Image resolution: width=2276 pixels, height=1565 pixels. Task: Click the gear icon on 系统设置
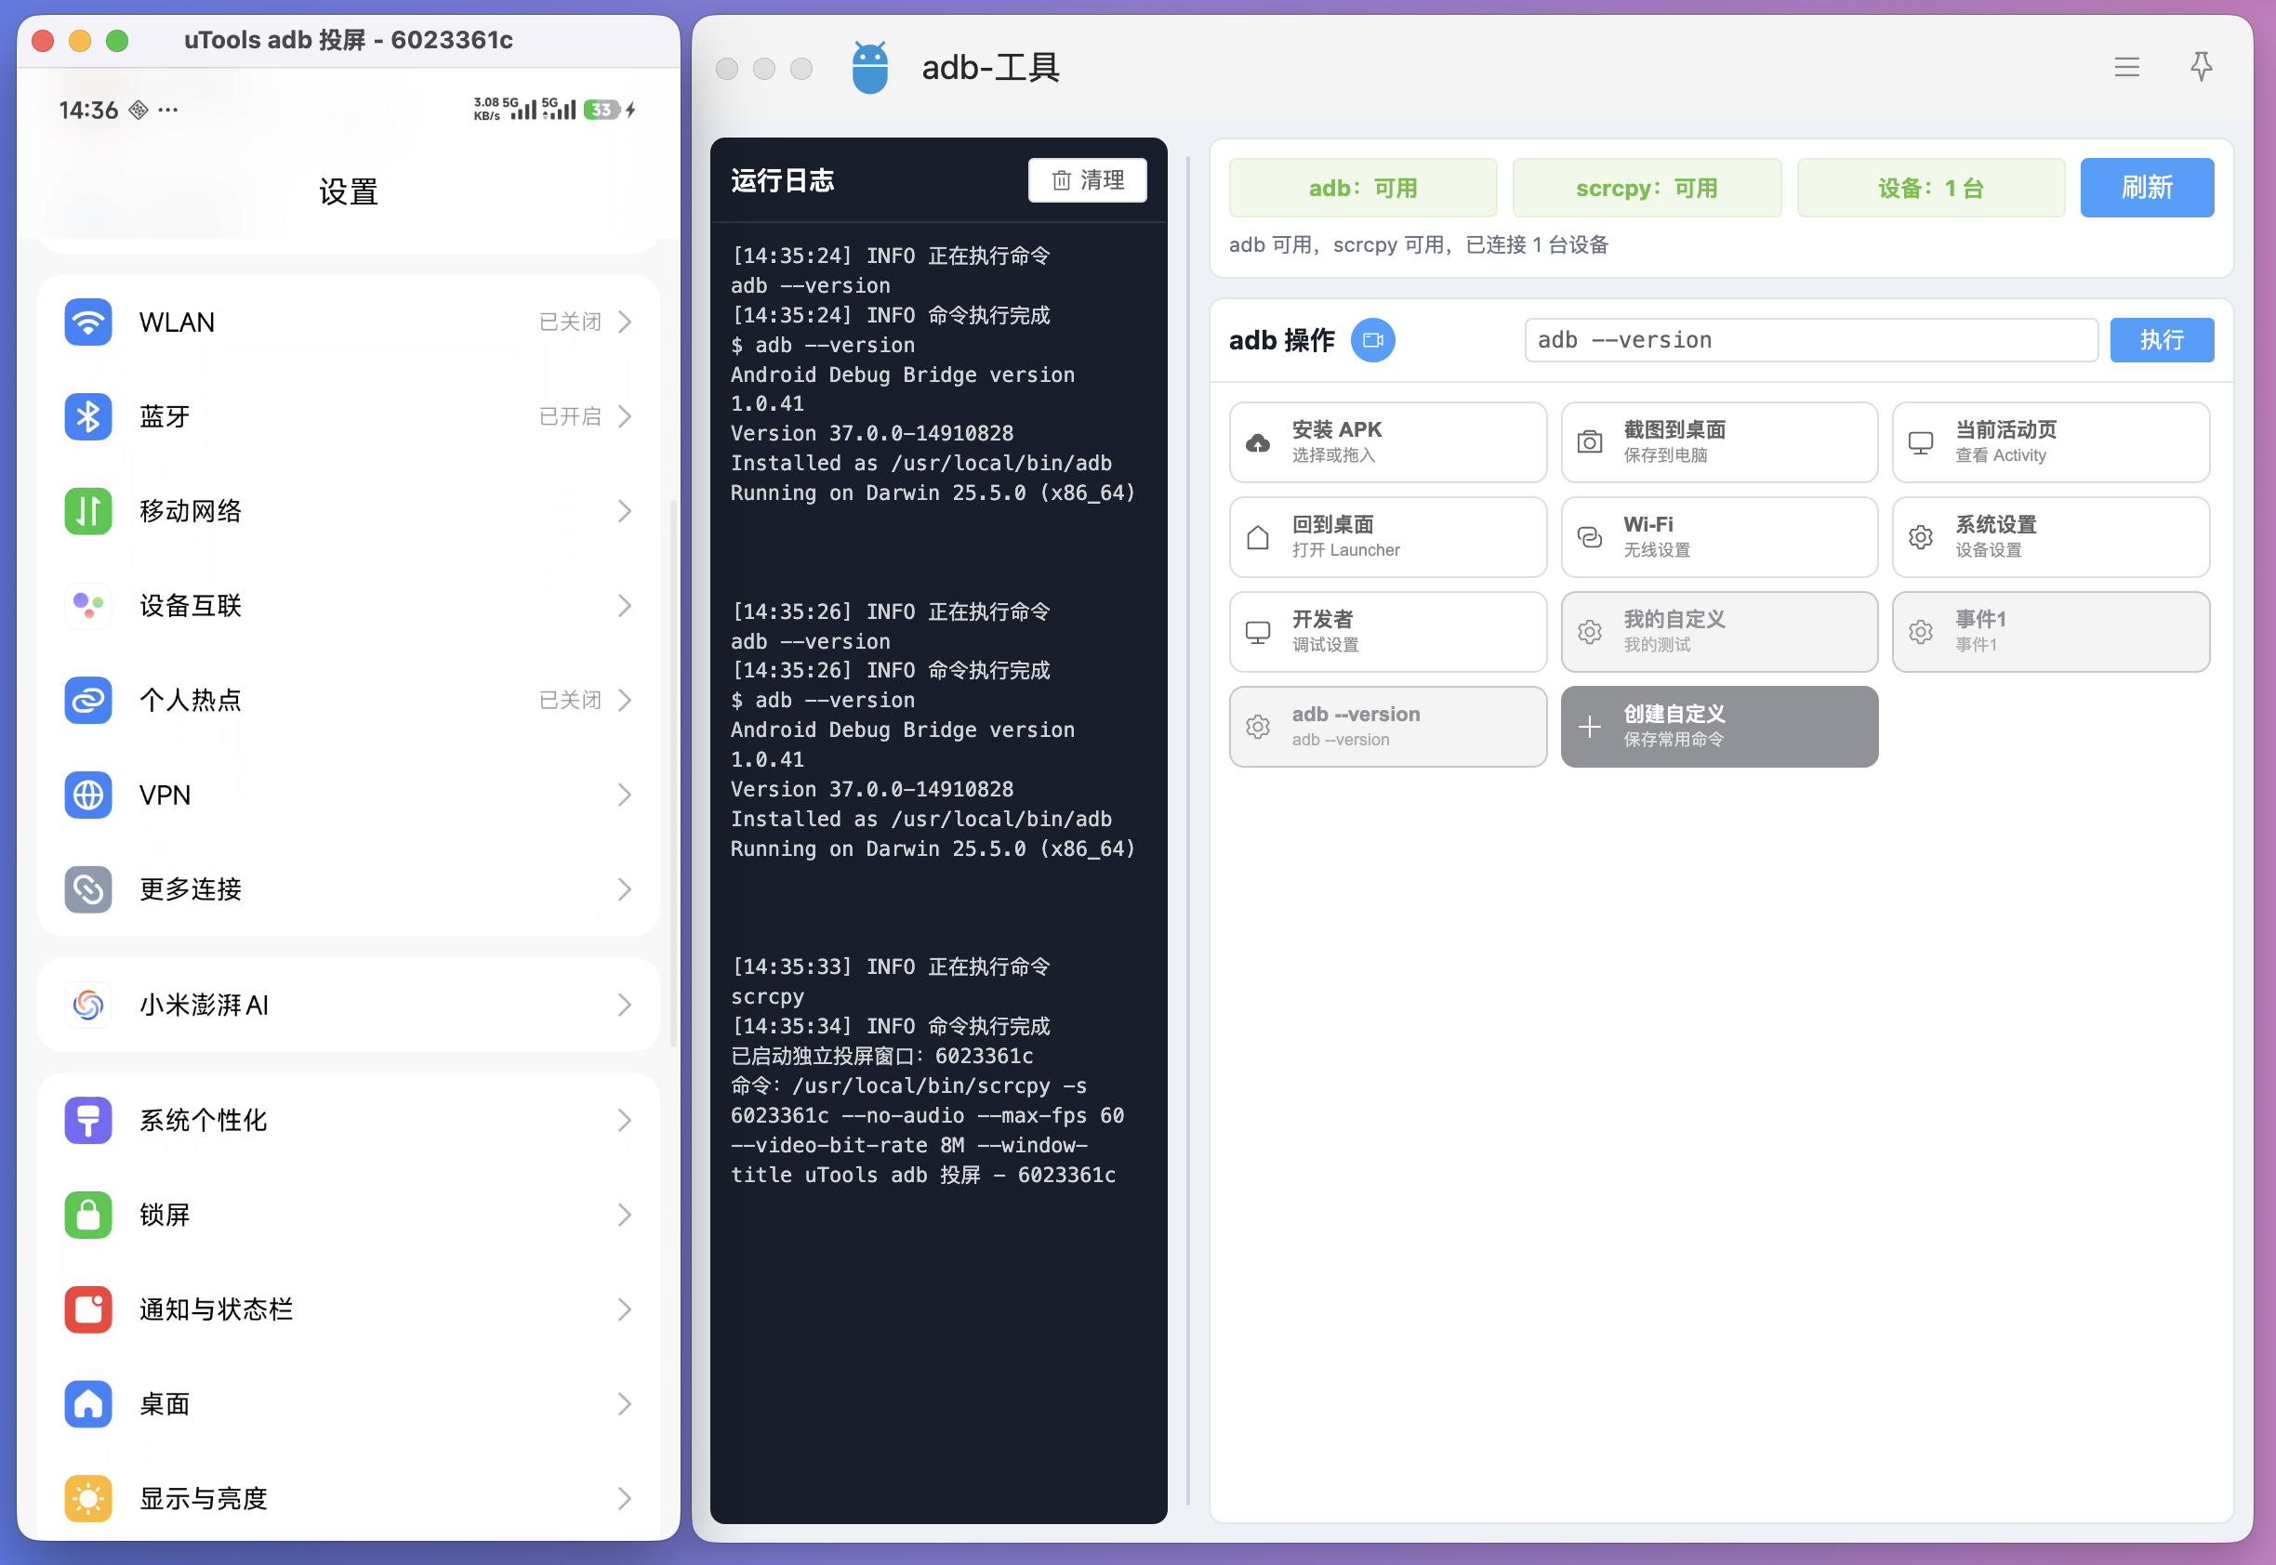tap(1921, 537)
